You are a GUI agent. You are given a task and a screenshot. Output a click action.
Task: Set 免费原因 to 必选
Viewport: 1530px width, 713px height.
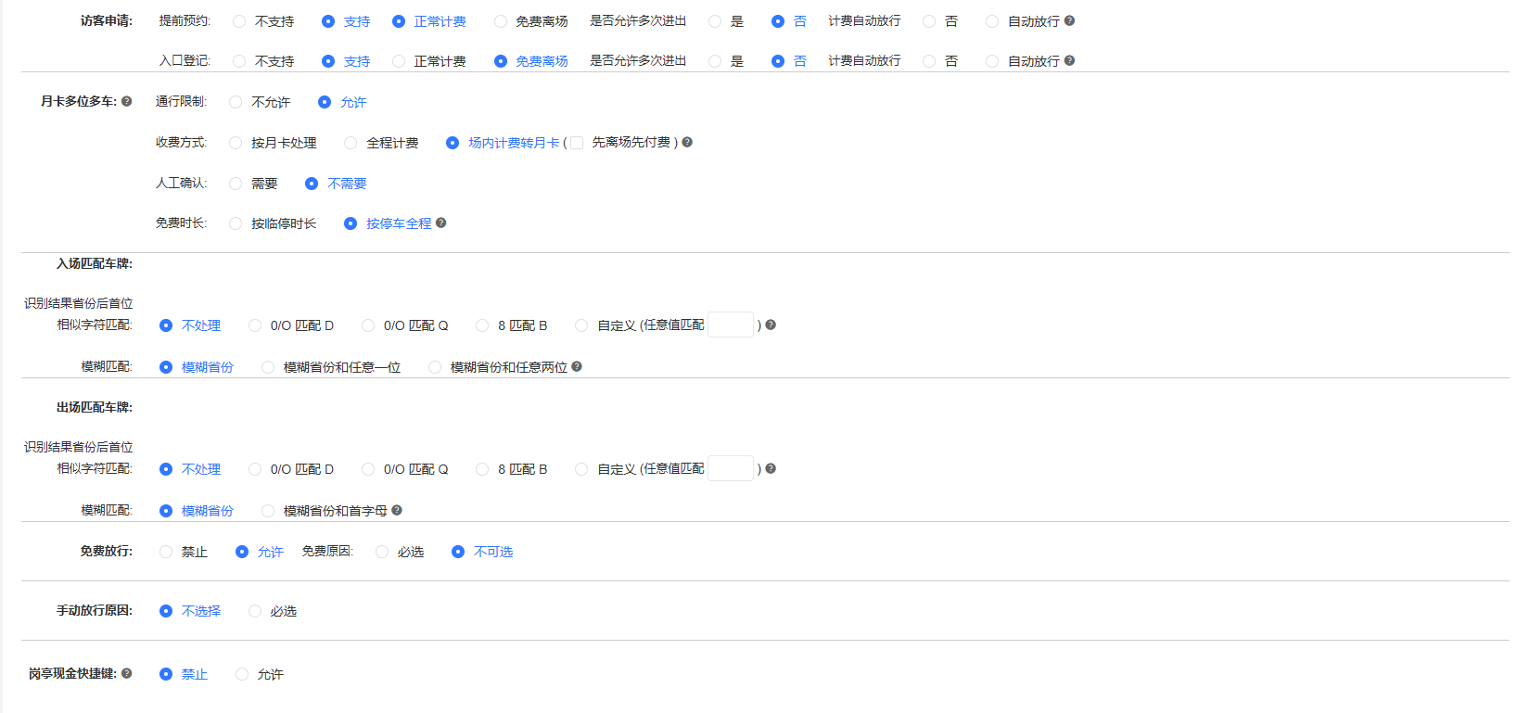click(x=382, y=552)
